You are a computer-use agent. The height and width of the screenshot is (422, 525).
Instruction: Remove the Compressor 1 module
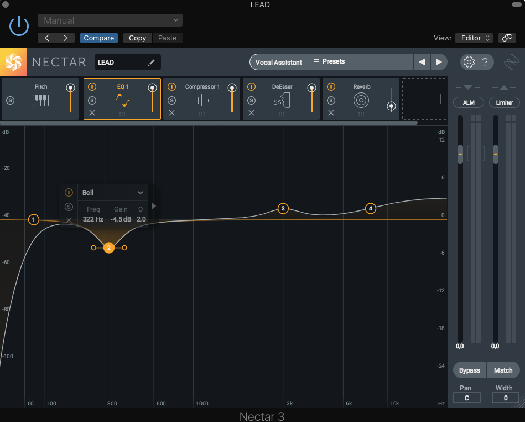(x=171, y=112)
